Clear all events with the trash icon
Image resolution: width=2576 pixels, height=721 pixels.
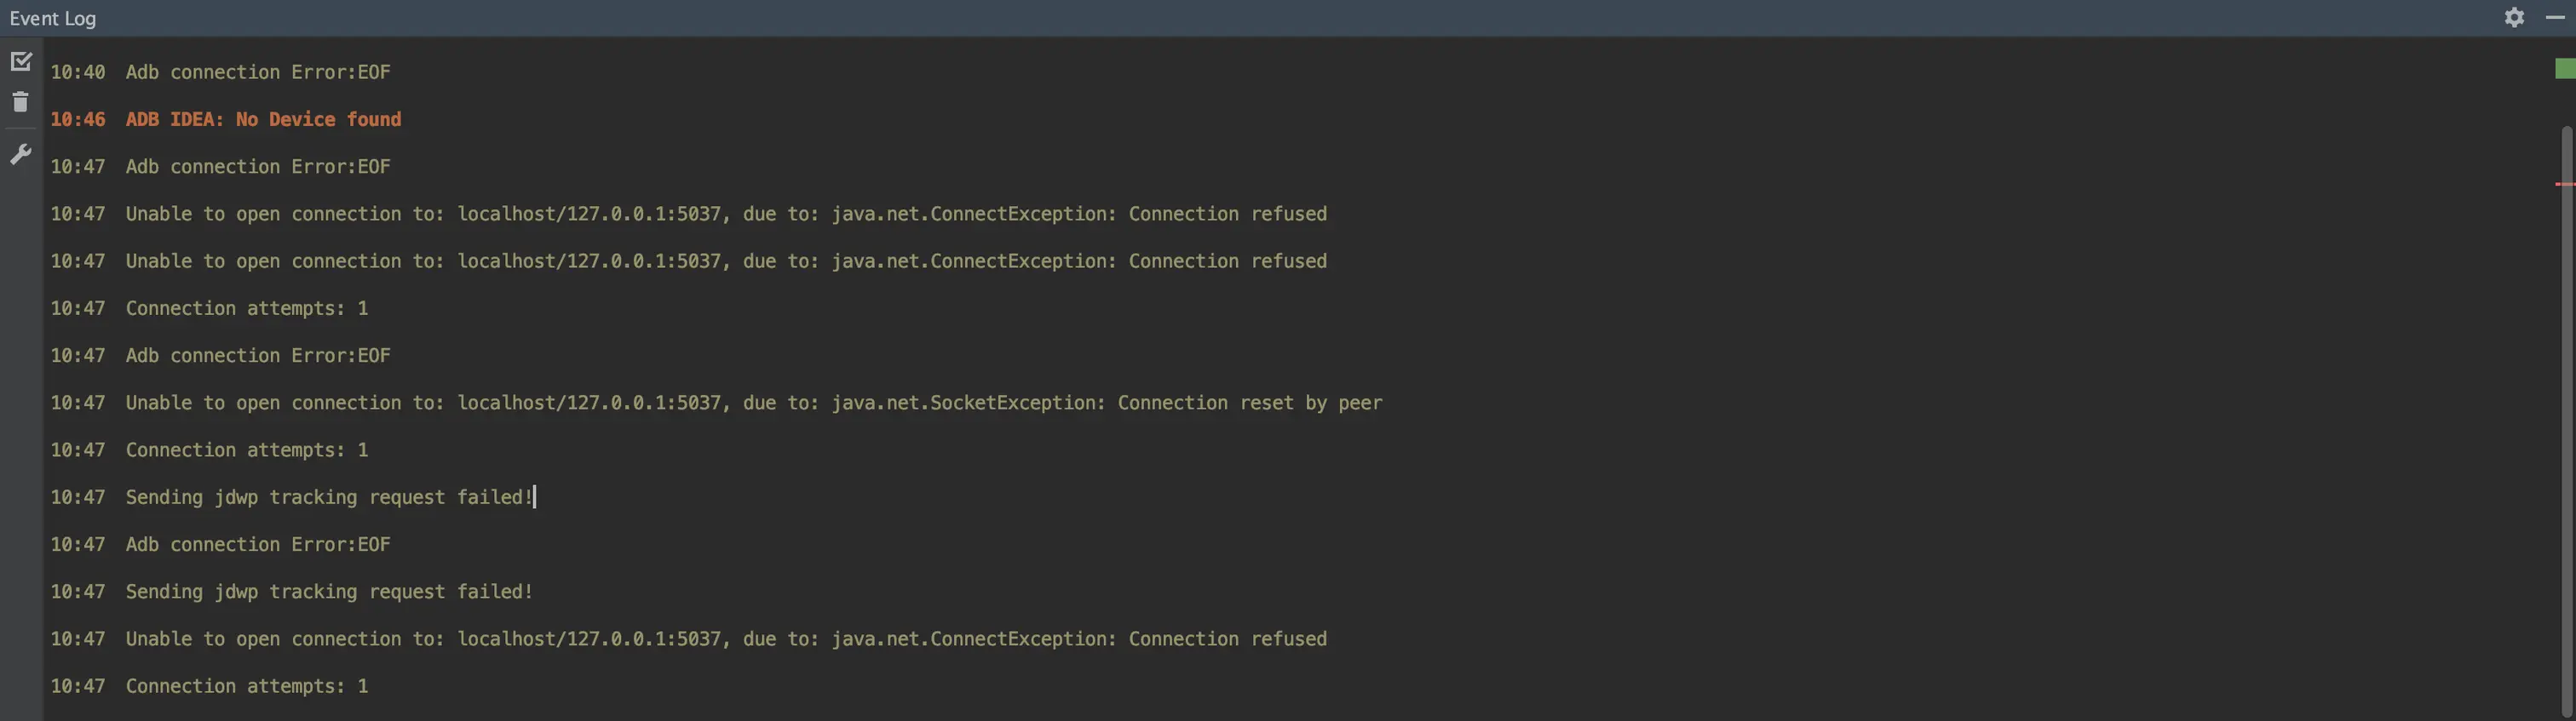click(x=20, y=102)
